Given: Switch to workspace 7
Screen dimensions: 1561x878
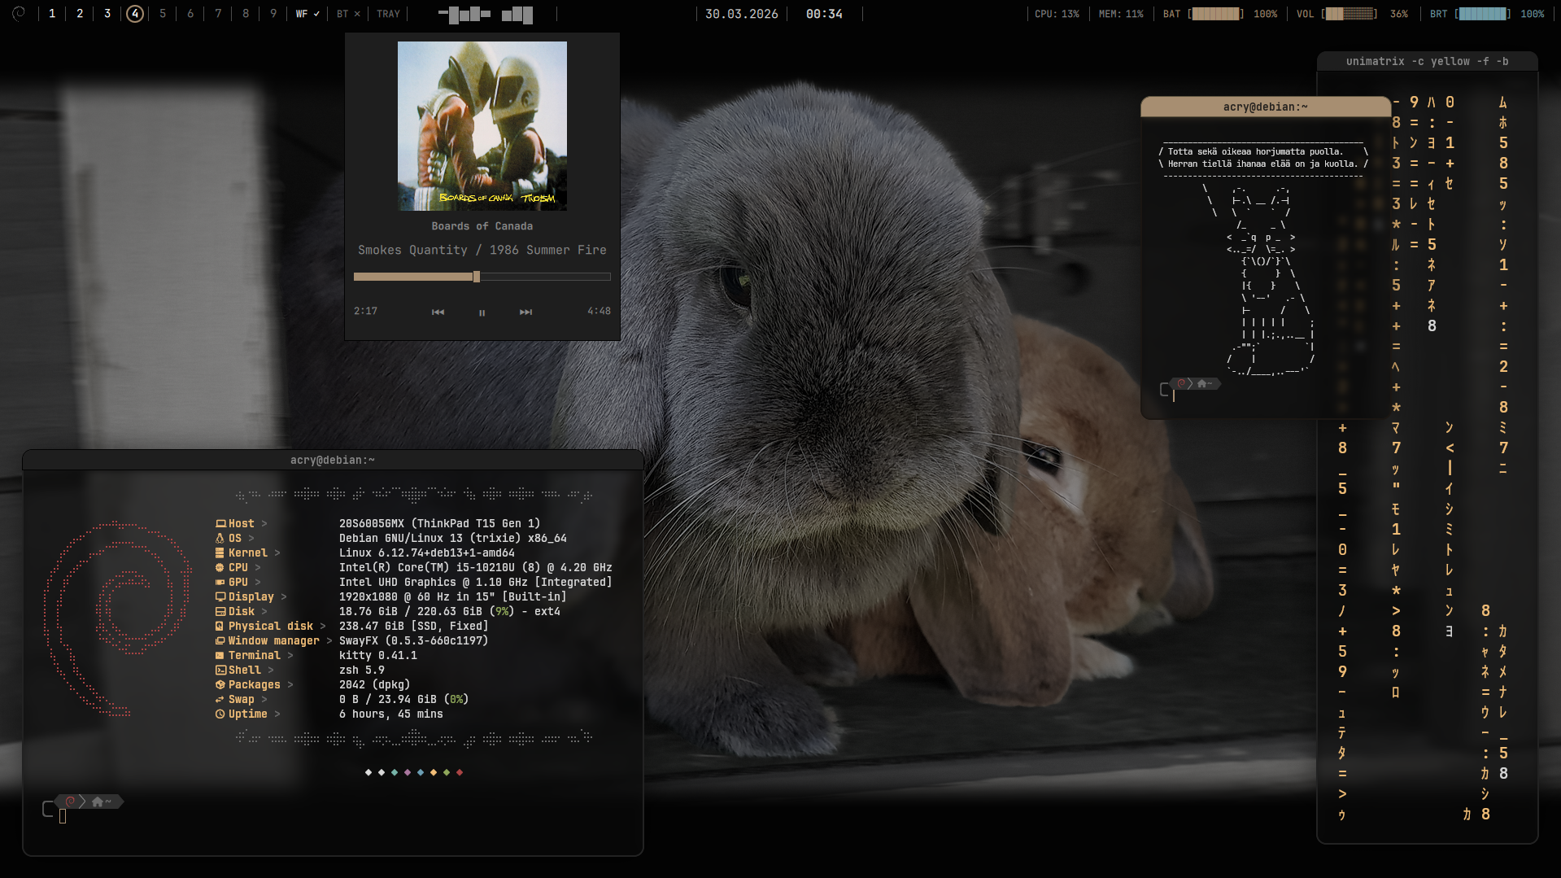Looking at the screenshot, I should point(218,14).
